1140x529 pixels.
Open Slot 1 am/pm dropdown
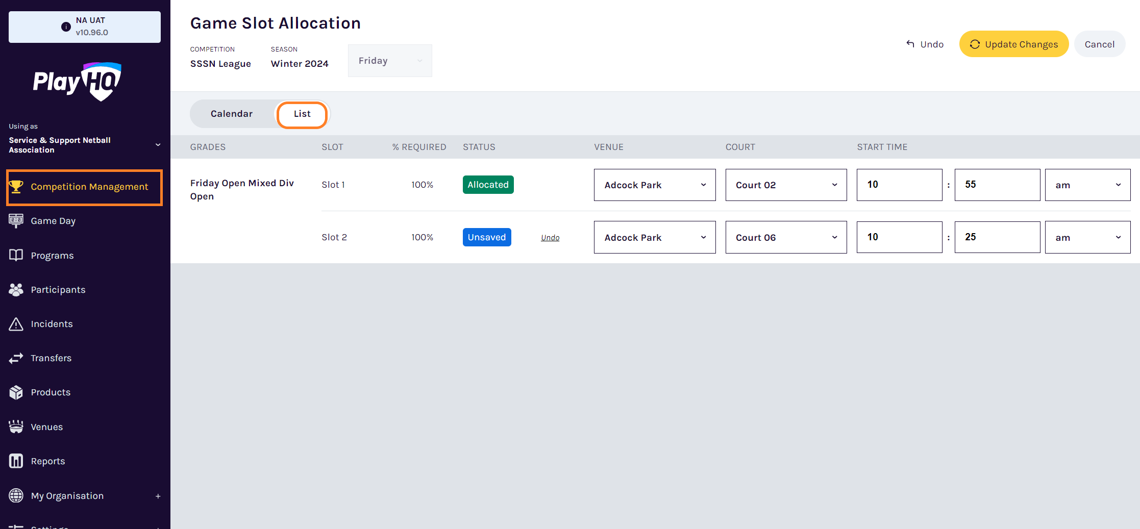click(1087, 185)
